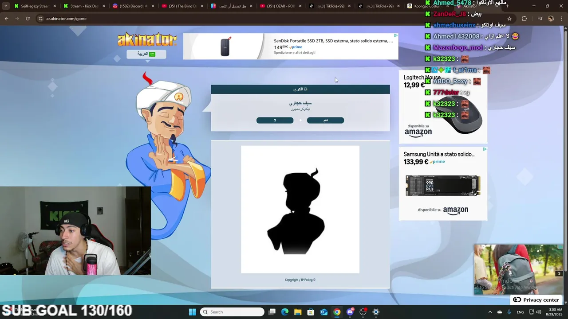Switch to the (1502) Discord tab
The width and height of the screenshot is (568, 319).
click(134, 6)
